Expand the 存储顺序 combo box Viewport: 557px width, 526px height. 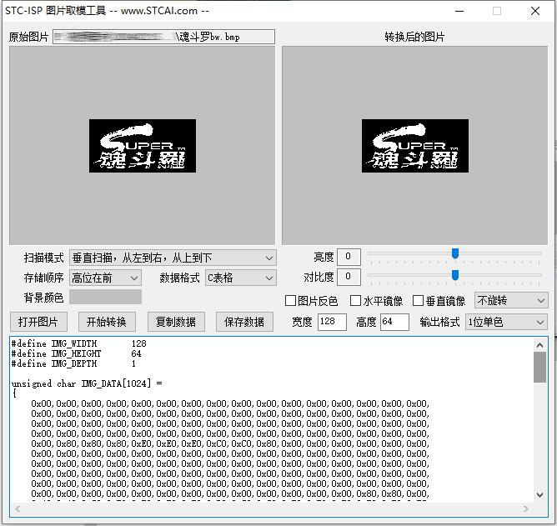pos(105,278)
